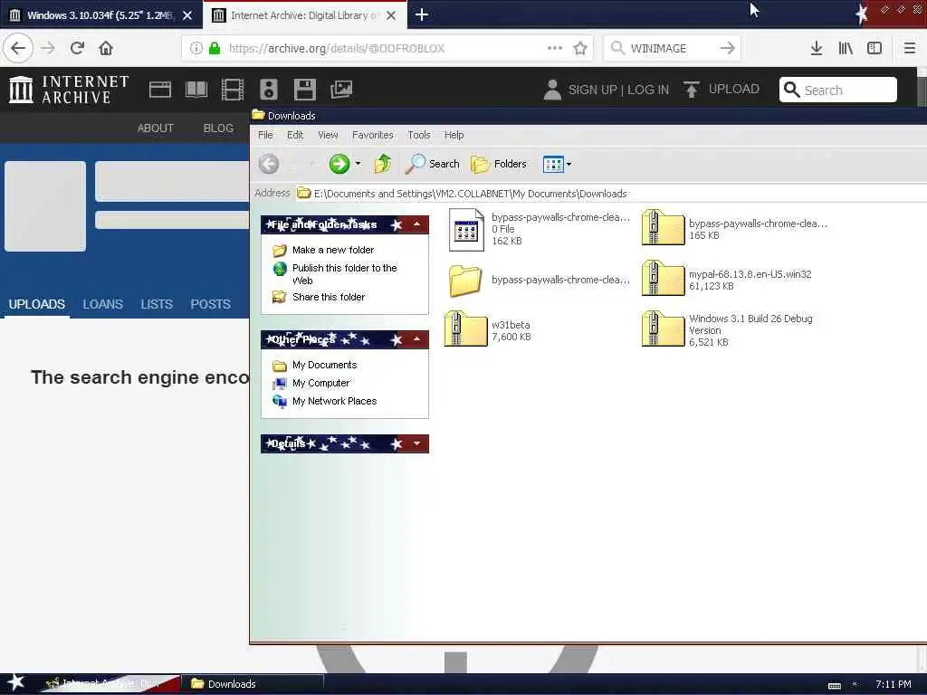Click the Start star button on taskbar
927x695 pixels.
(x=16, y=682)
